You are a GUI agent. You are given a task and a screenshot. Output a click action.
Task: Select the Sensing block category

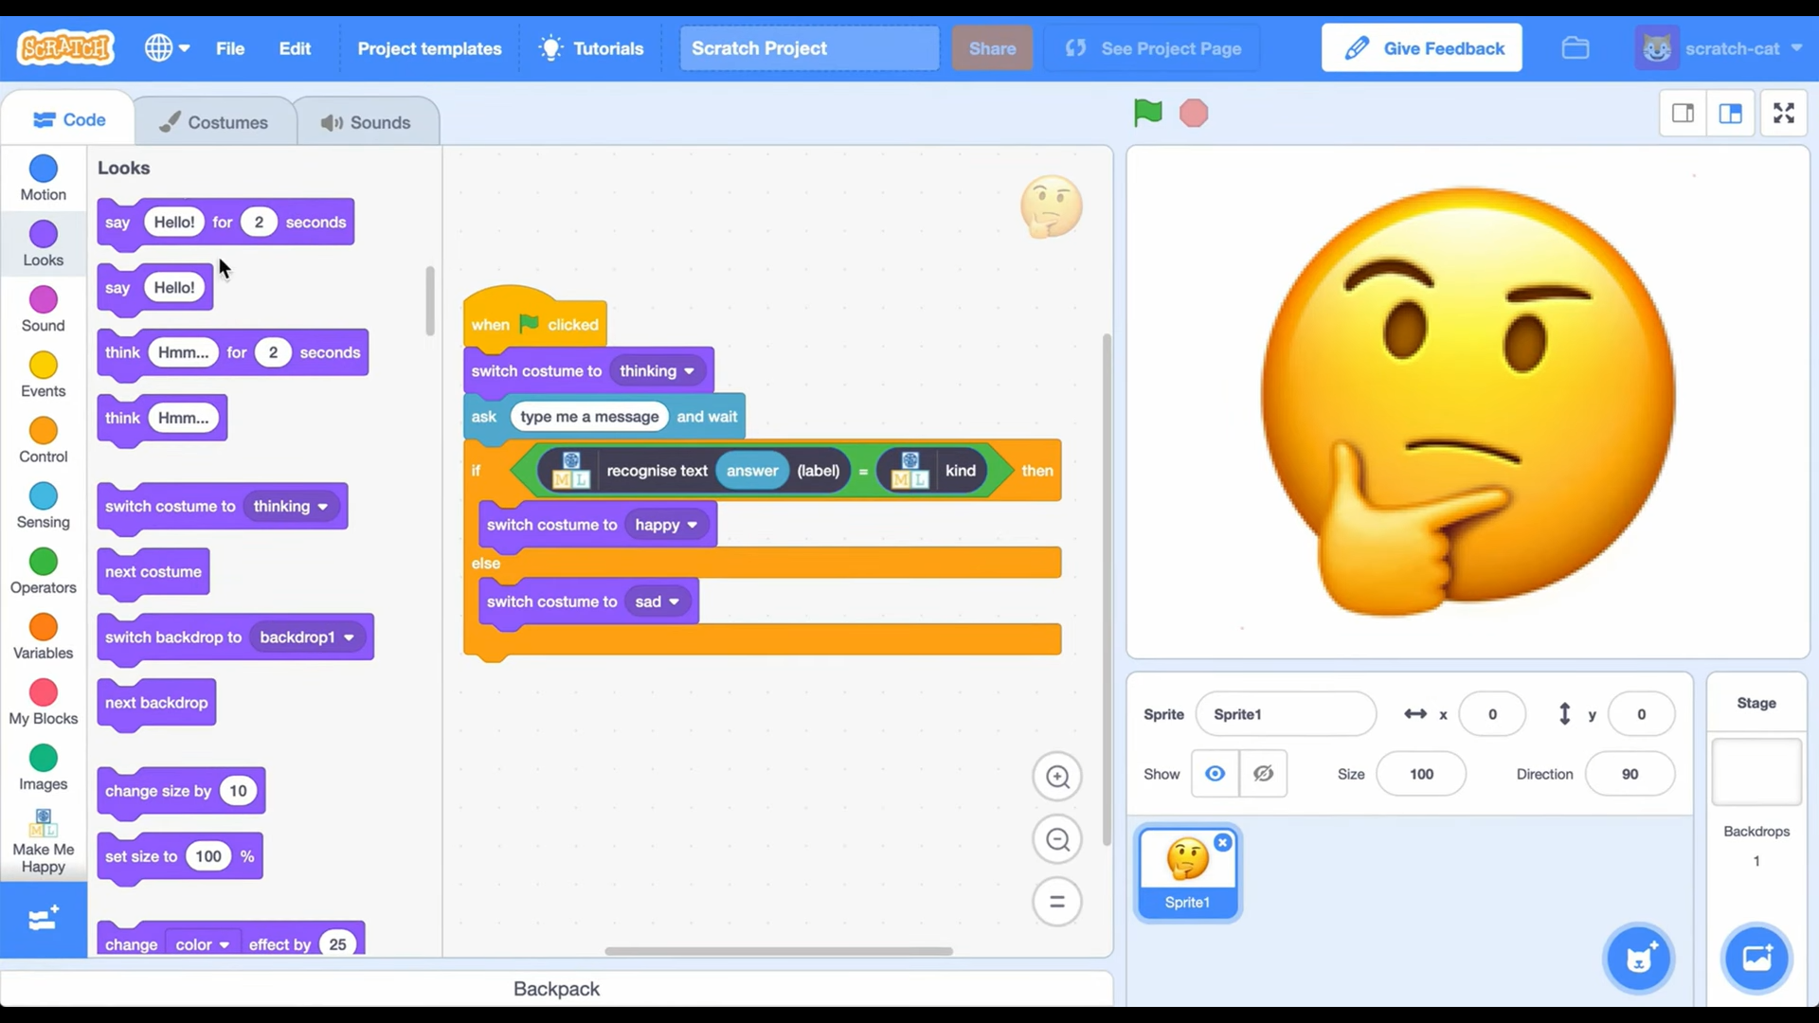coord(42,503)
